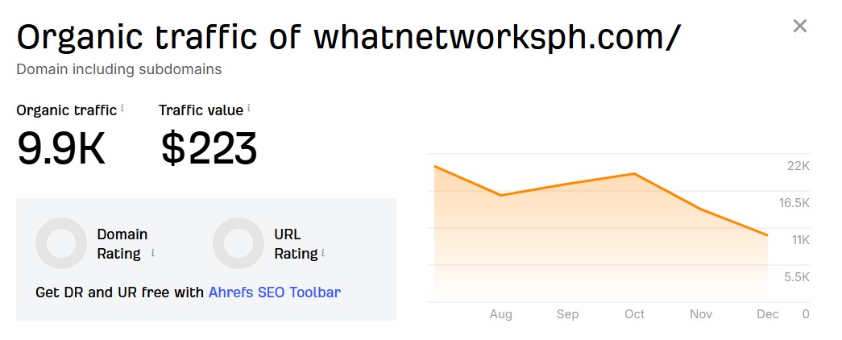Click the info icon beside Traffic value

(x=249, y=108)
